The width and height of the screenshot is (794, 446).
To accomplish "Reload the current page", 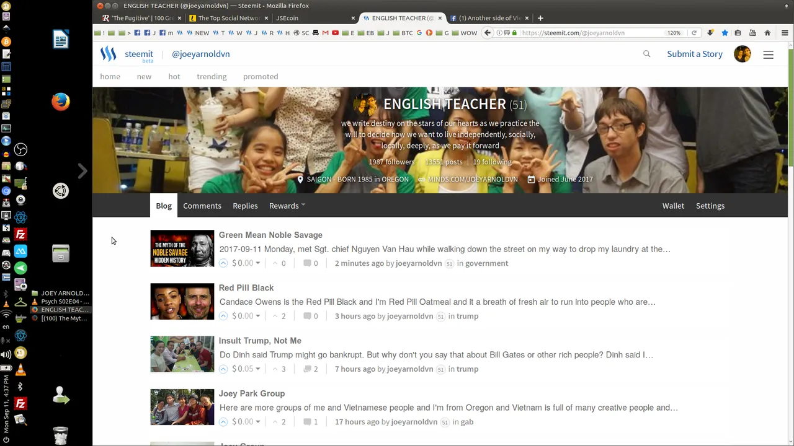I will pos(694,33).
